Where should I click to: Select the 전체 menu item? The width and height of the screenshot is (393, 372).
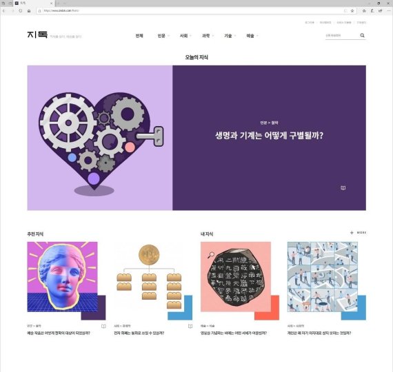point(139,36)
